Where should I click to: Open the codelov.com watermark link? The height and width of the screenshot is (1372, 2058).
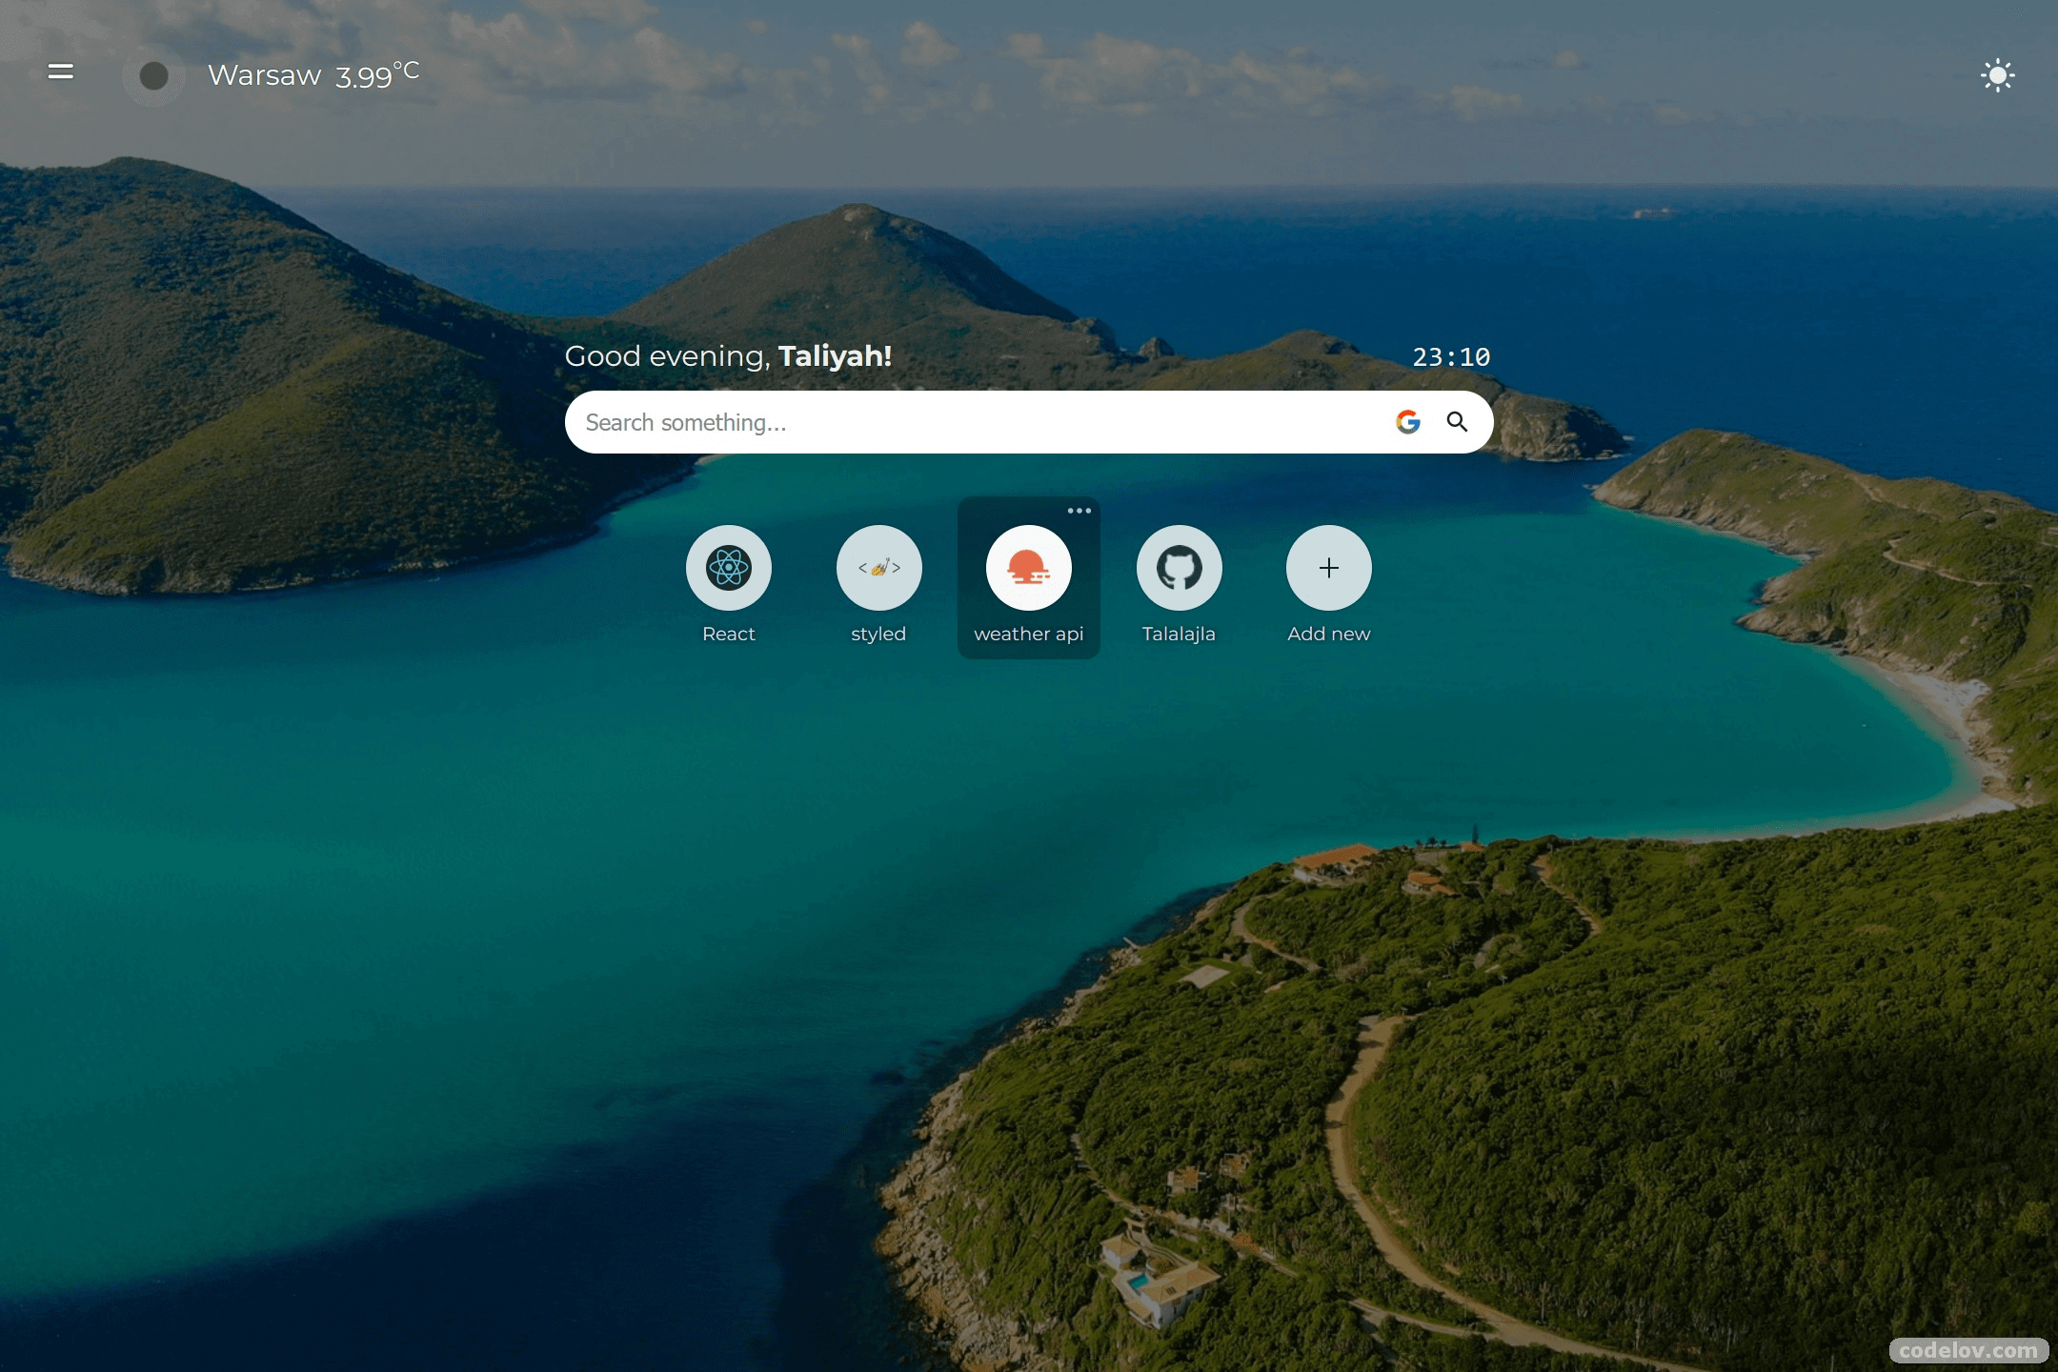coord(1967,1350)
